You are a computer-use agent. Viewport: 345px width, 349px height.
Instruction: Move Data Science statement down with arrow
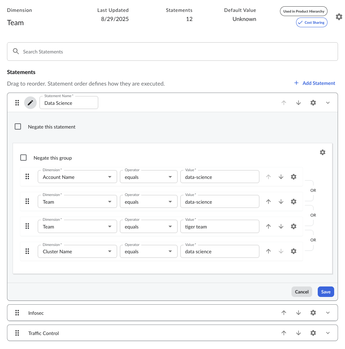pyautogui.click(x=298, y=103)
